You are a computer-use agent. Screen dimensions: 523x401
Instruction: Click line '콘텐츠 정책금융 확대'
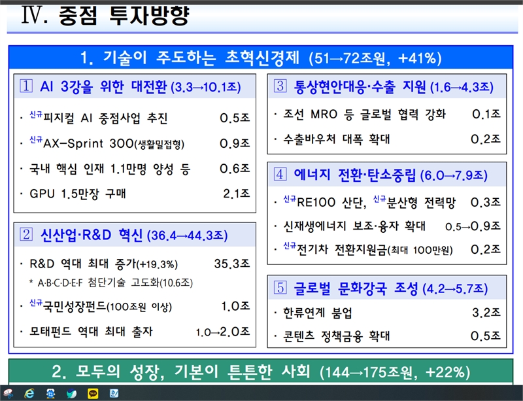click(x=336, y=336)
